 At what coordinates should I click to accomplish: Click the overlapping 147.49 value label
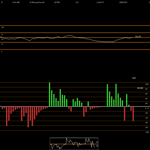tap(140, 88)
